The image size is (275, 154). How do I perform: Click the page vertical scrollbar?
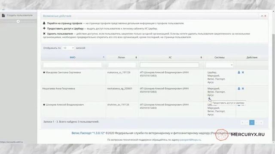coord(273,87)
